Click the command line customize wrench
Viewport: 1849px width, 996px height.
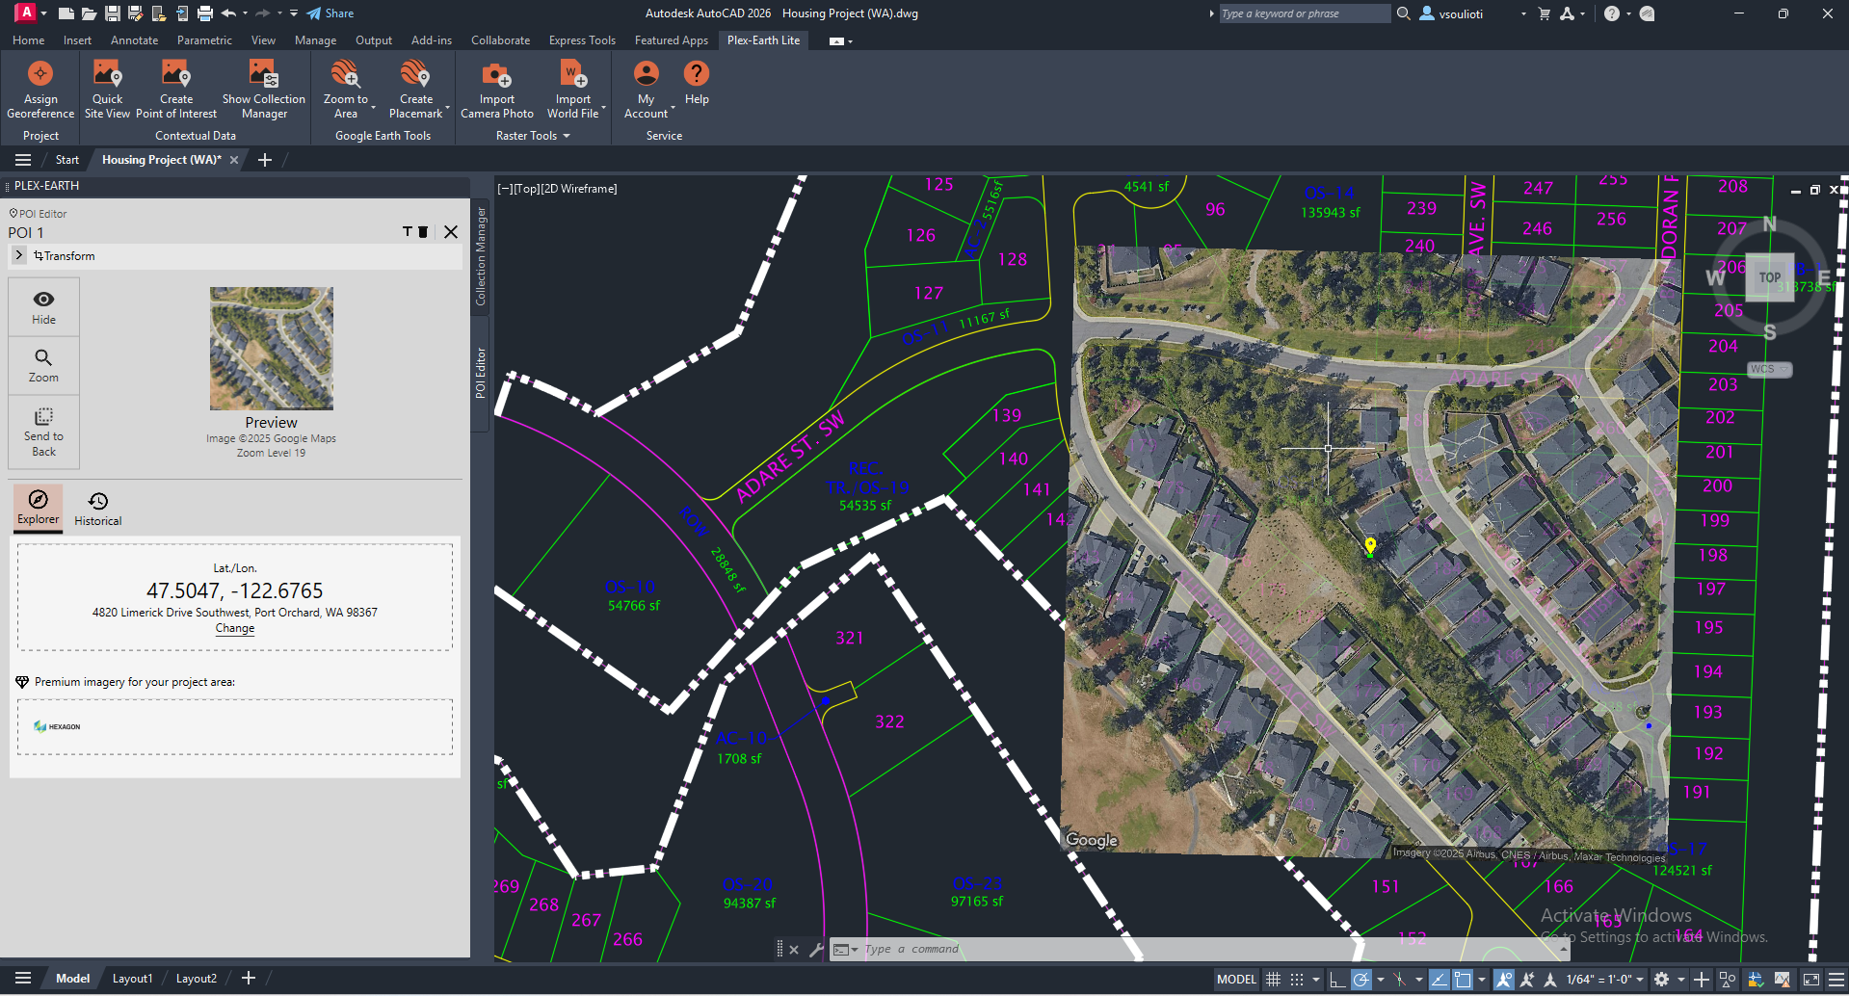(x=816, y=950)
